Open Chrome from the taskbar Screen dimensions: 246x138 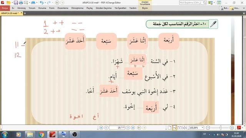pos(42,135)
